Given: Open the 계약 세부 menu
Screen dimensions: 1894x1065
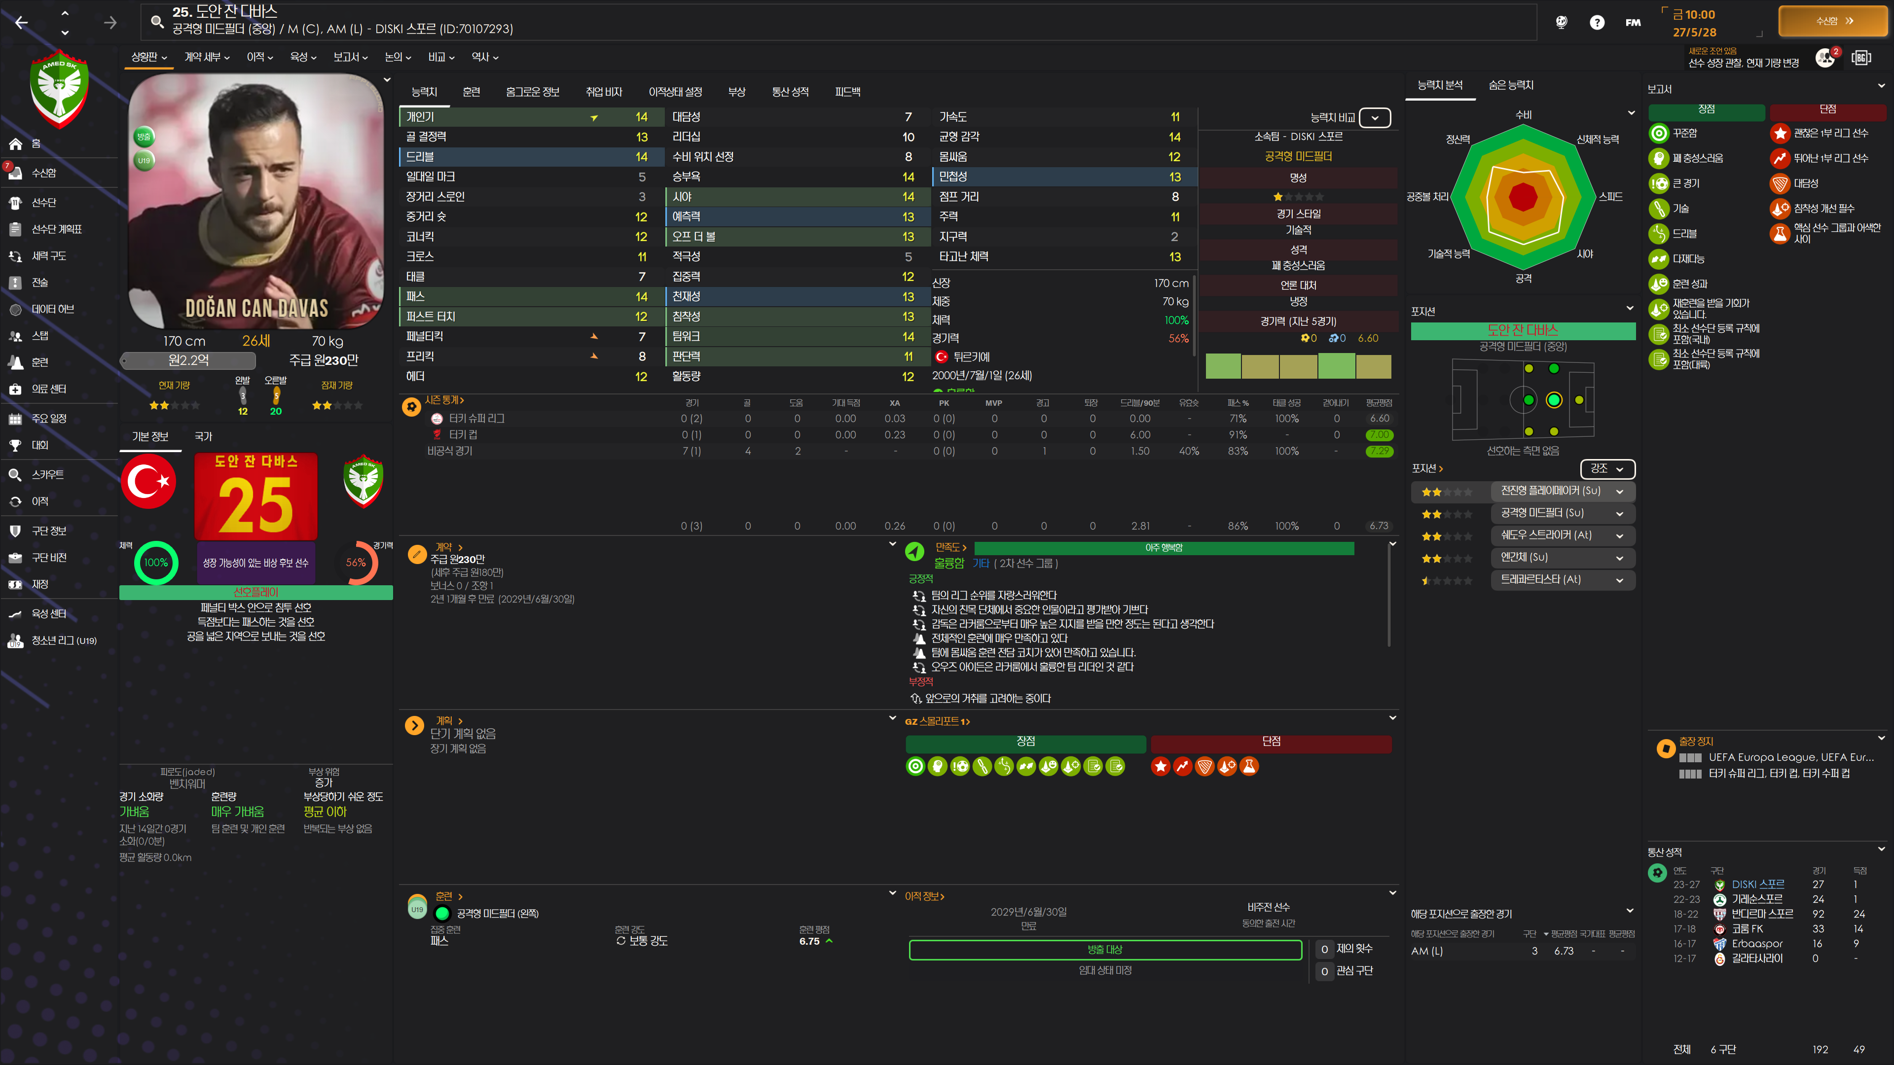Looking at the screenshot, I should click(207, 57).
